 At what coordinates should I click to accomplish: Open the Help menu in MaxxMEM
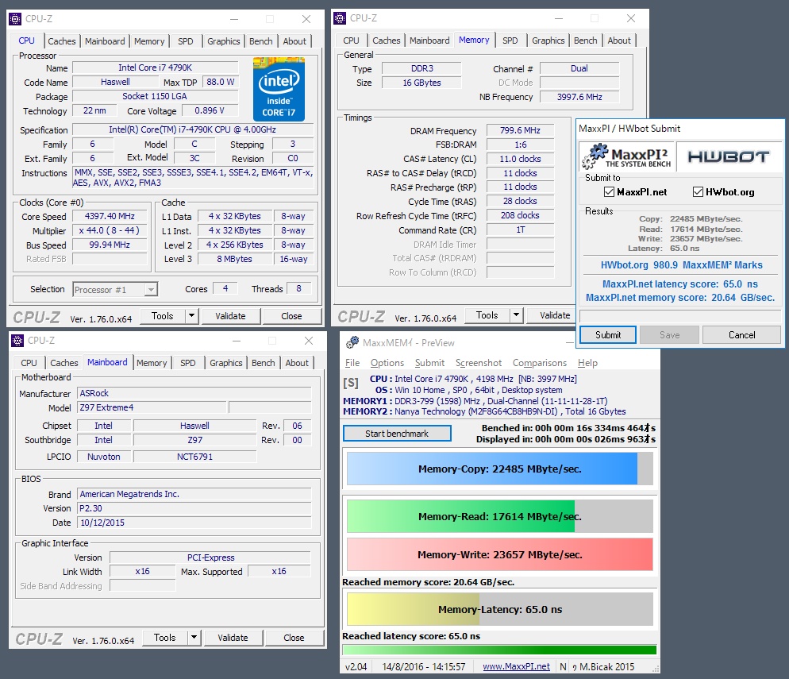pyautogui.click(x=587, y=363)
